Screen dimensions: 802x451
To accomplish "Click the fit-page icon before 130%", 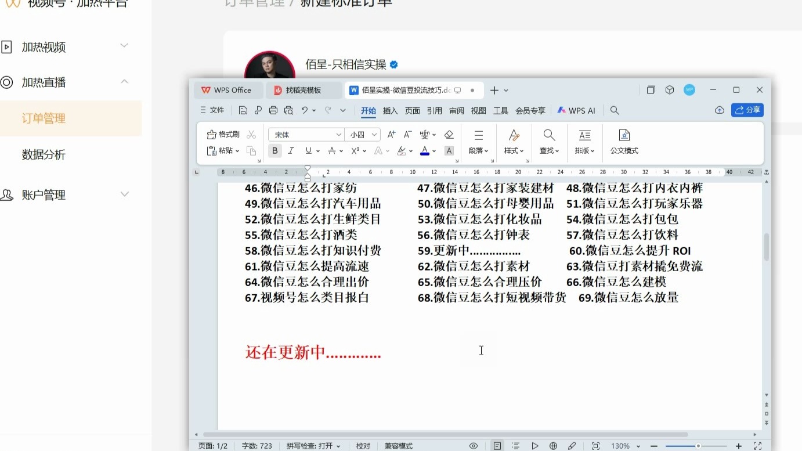I will click(595, 446).
